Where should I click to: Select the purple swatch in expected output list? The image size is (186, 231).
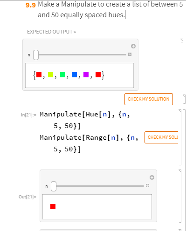tap(86, 75)
